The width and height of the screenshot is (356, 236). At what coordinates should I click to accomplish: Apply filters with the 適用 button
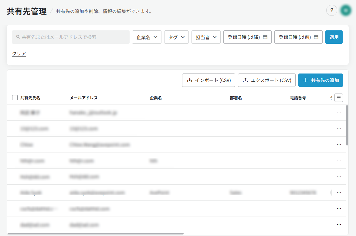point(334,37)
